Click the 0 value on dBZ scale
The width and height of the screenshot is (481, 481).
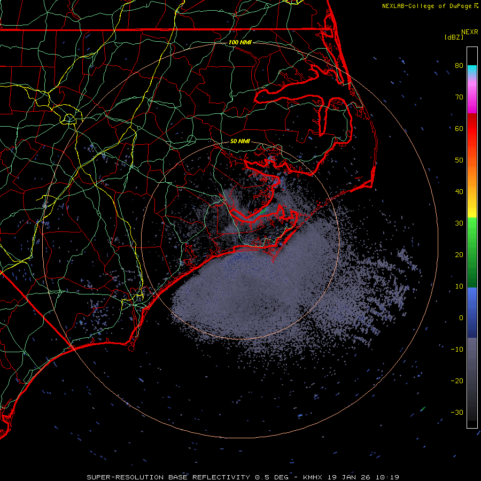tap(461, 318)
